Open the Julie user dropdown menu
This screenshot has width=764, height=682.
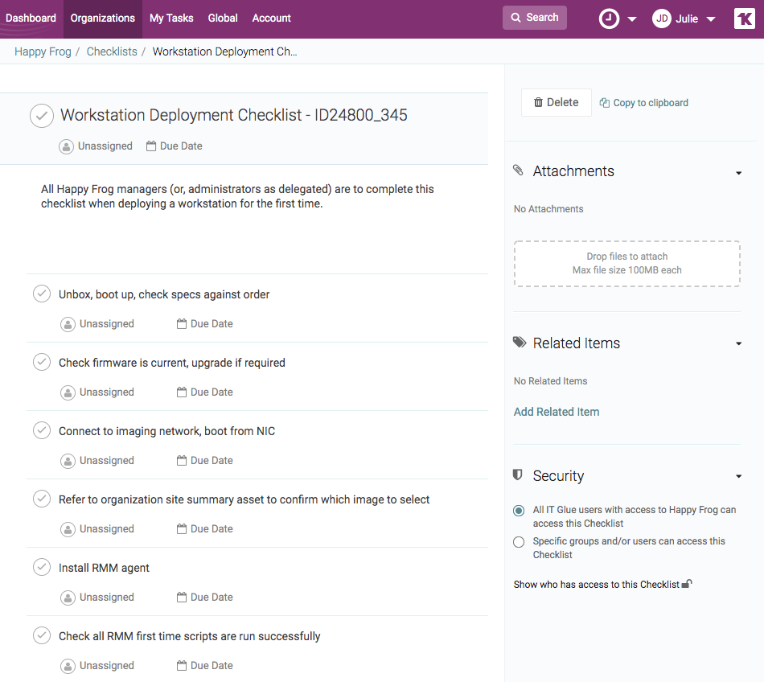710,19
